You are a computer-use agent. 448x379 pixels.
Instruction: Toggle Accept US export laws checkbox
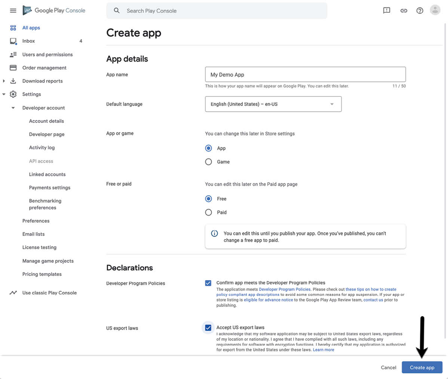[x=208, y=327]
